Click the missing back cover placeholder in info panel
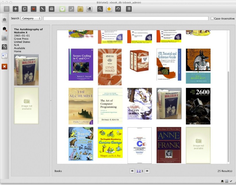236x185 pixels. click(26, 106)
